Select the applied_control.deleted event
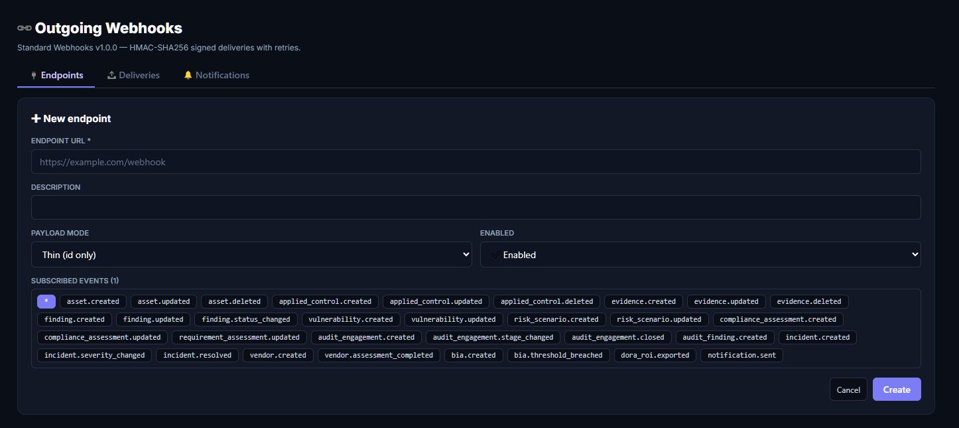This screenshot has height=428, width=959. click(547, 301)
